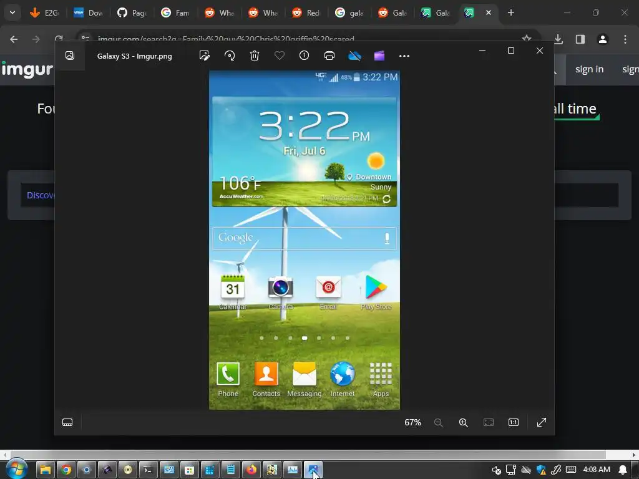Screen dimensions: 639x479
Task: Open the Chrome tab search dropdown
Action: [12, 12]
